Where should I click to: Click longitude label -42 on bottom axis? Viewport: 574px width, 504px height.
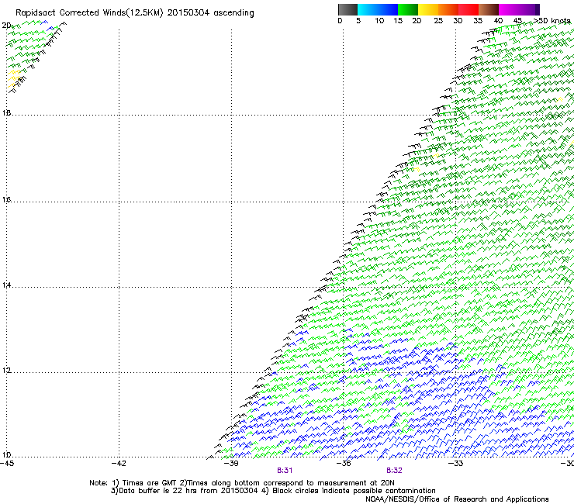[119, 464]
